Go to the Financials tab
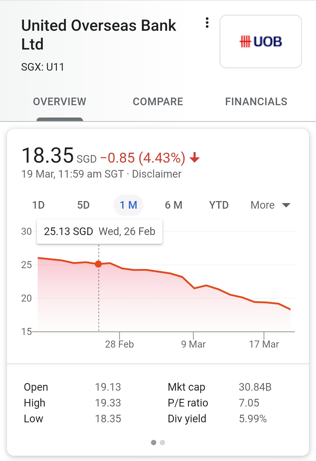The width and height of the screenshot is (316, 461). [x=256, y=102]
